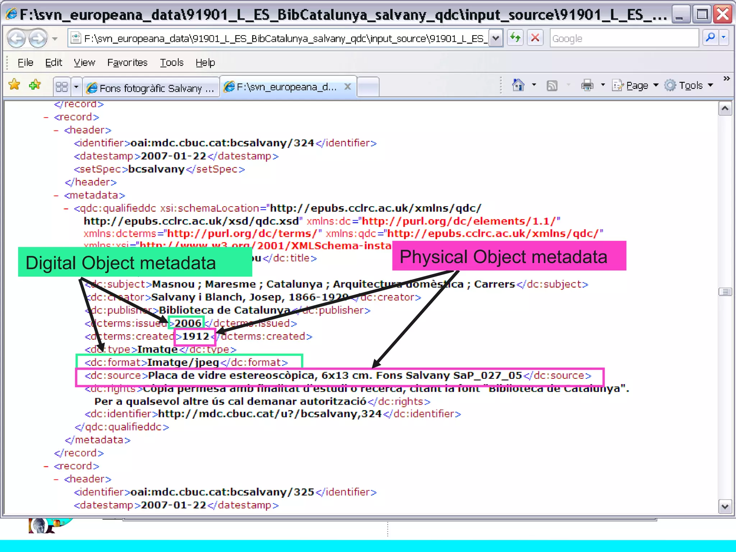Click the Google search magnifier icon
The height and width of the screenshot is (552, 736).
(710, 37)
